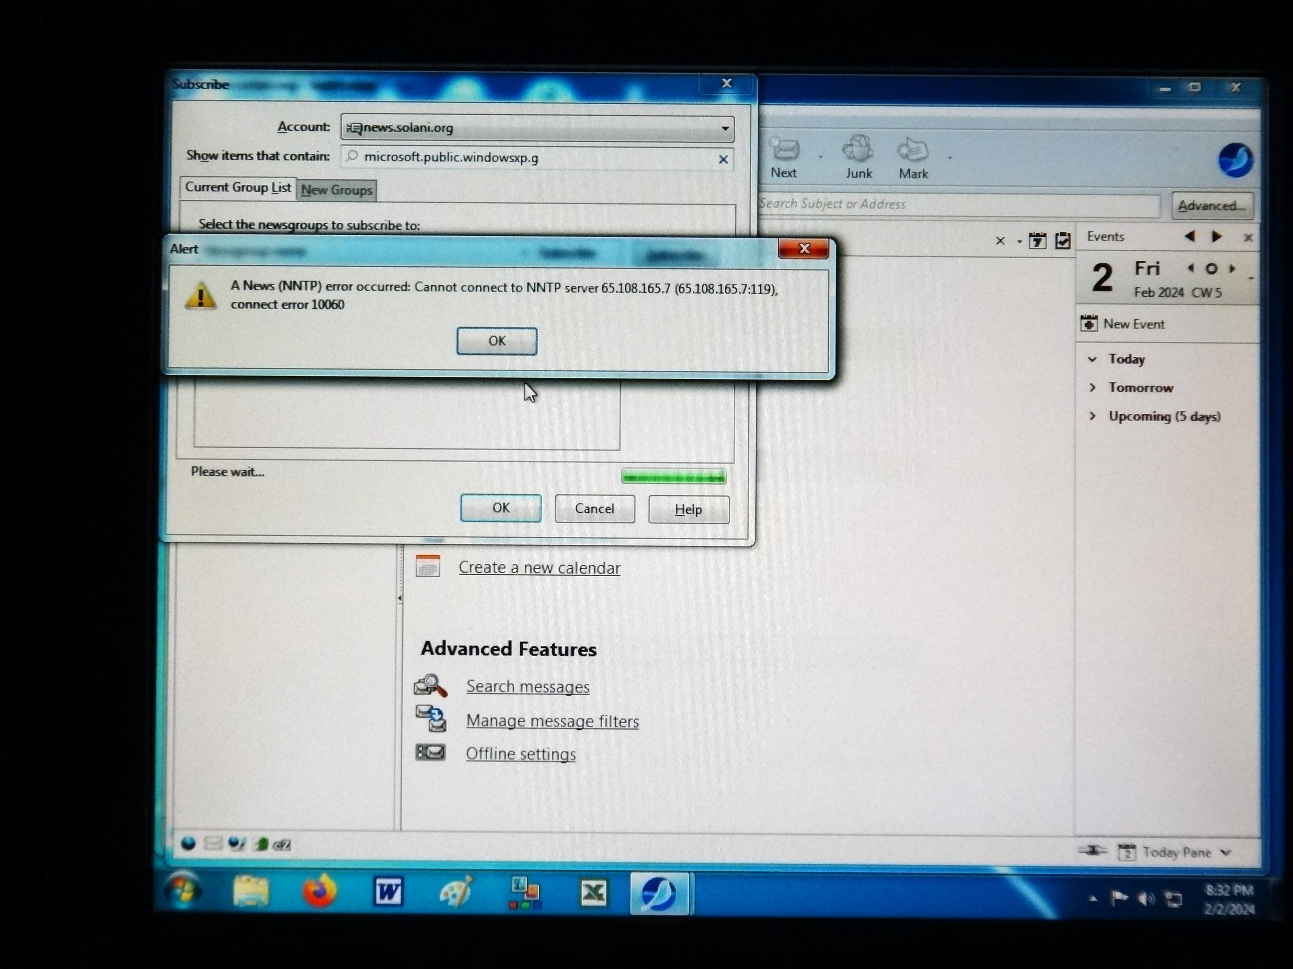The height and width of the screenshot is (969, 1293).
Task: Clear the newsgroup search filter text
Action: [x=723, y=160]
